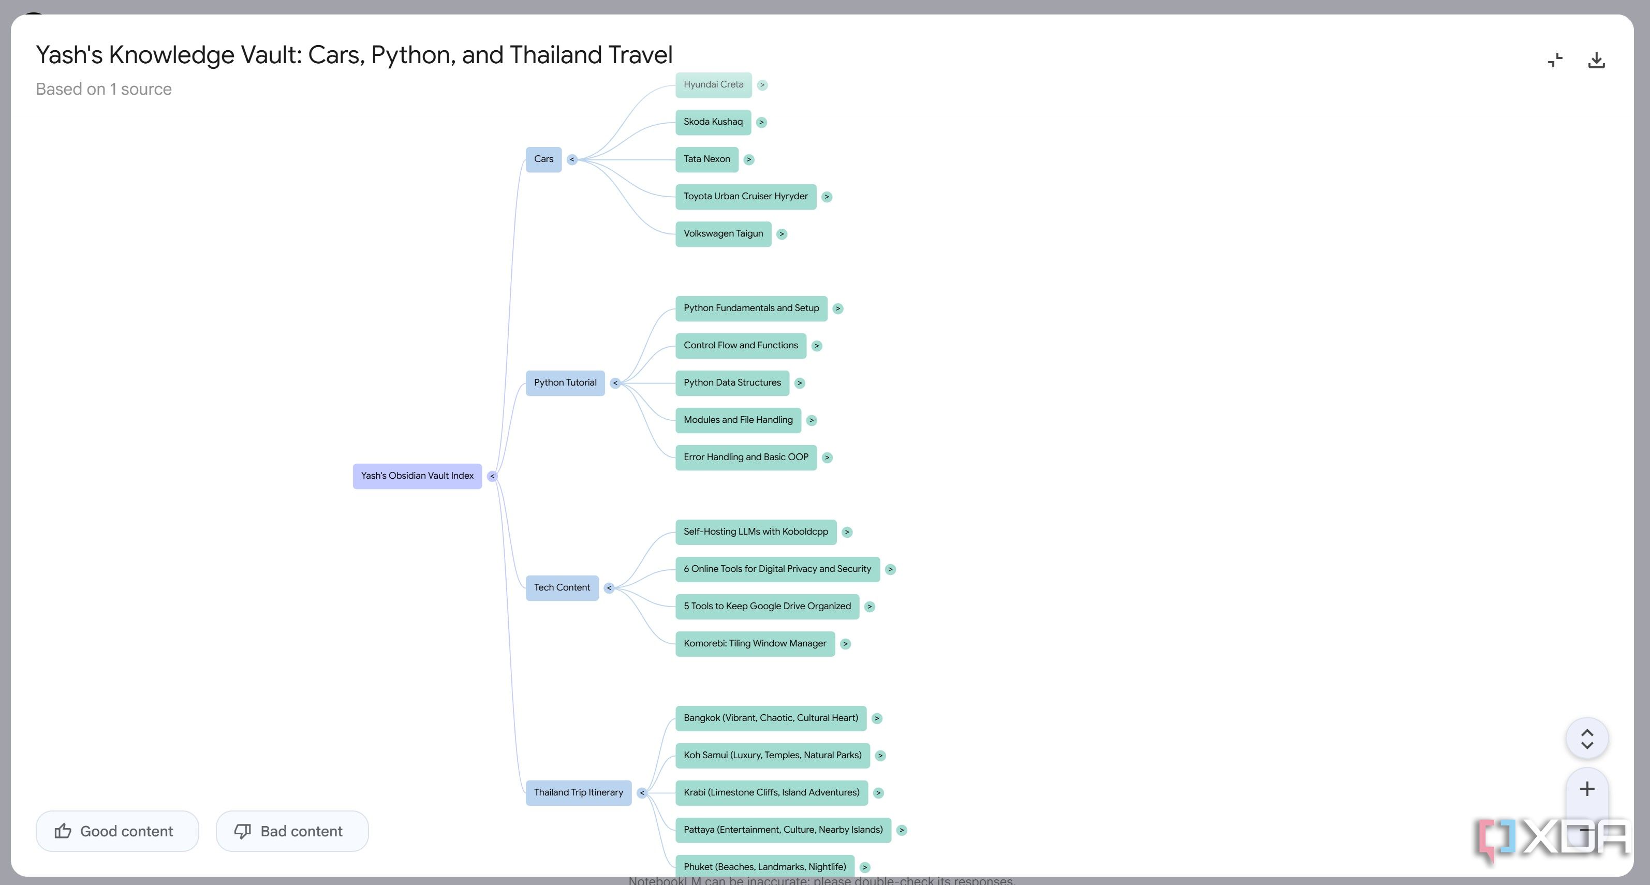Click Good content thumbs-up button

point(117,831)
